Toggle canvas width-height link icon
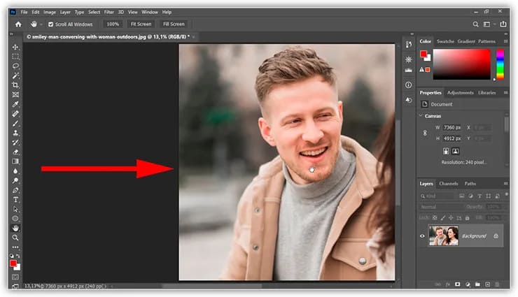Screen dimensions: 518x297 tap(425, 133)
